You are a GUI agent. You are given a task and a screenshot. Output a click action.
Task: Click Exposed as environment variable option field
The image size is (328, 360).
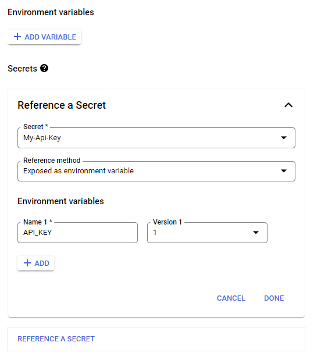156,171
